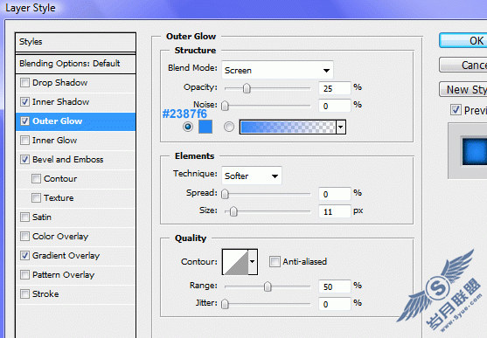487x338 pixels.
Task: Open the Blend Mode Screen dropdown
Action: click(277, 70)
